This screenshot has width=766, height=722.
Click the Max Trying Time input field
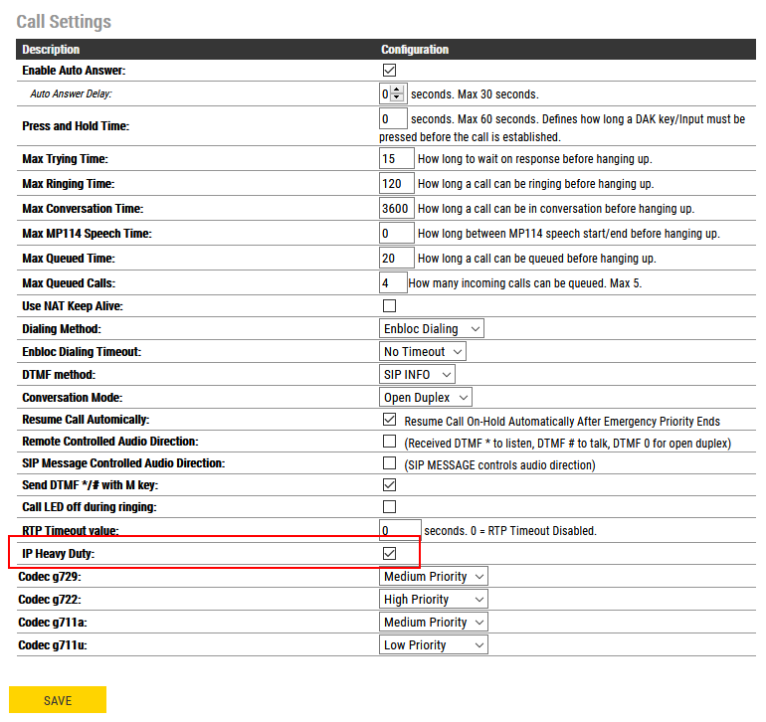click(x=396, y=159)
